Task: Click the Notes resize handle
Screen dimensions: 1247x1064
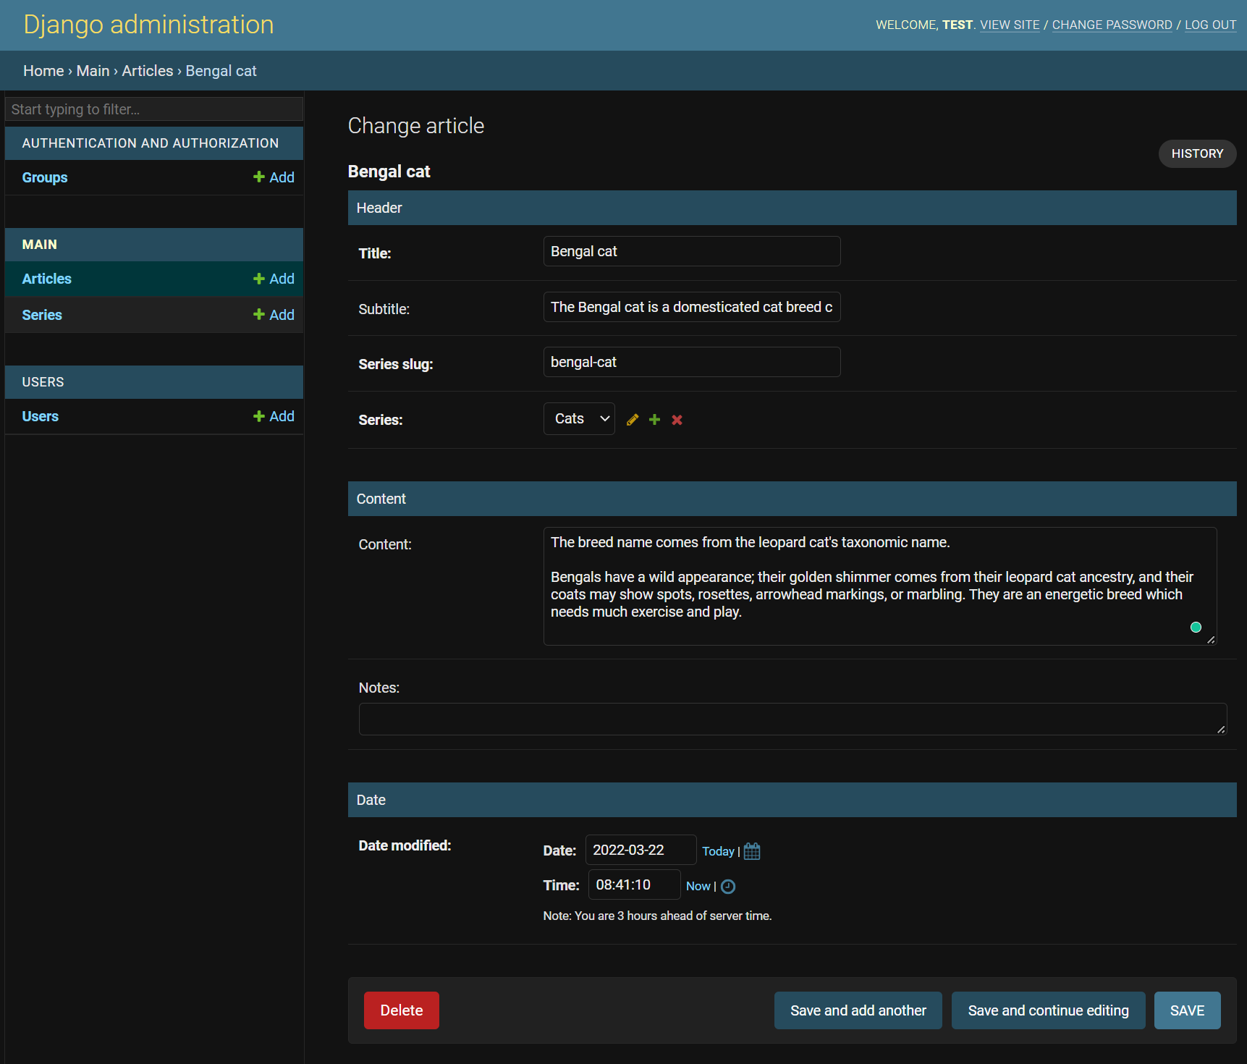Action: [x=1221, y=730]
